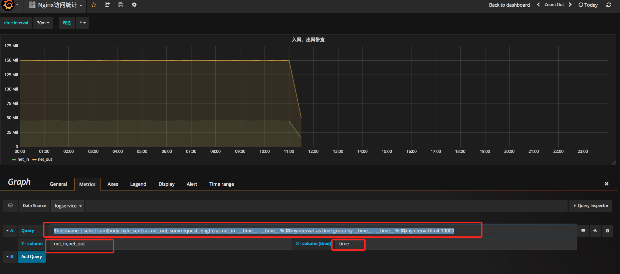Save the dashboard

click(121, 5)
